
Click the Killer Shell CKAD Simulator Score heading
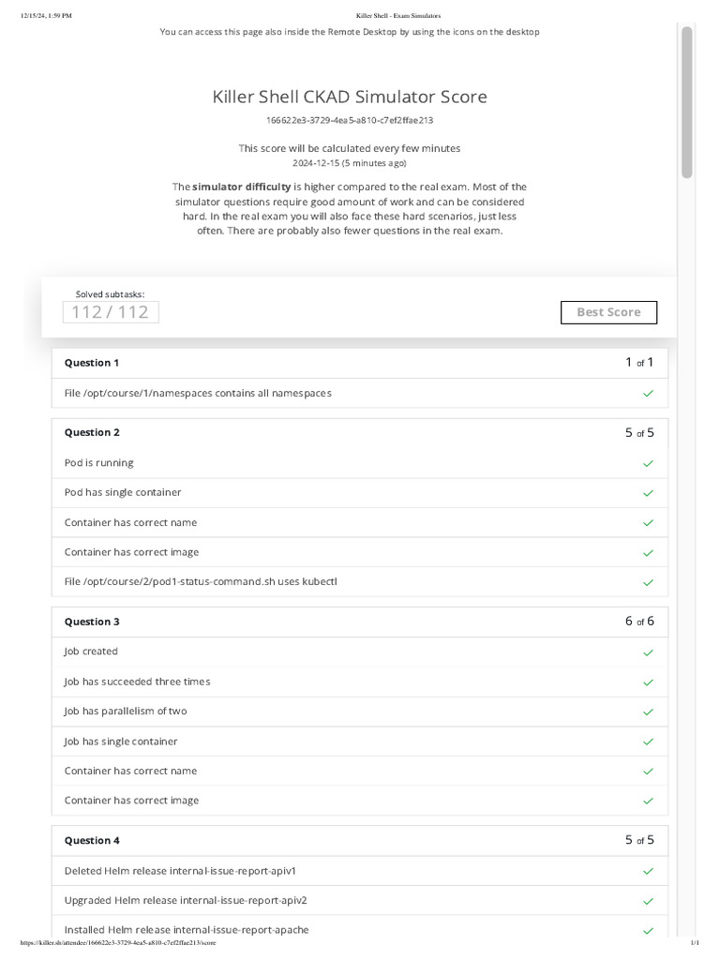pos(350,97)
